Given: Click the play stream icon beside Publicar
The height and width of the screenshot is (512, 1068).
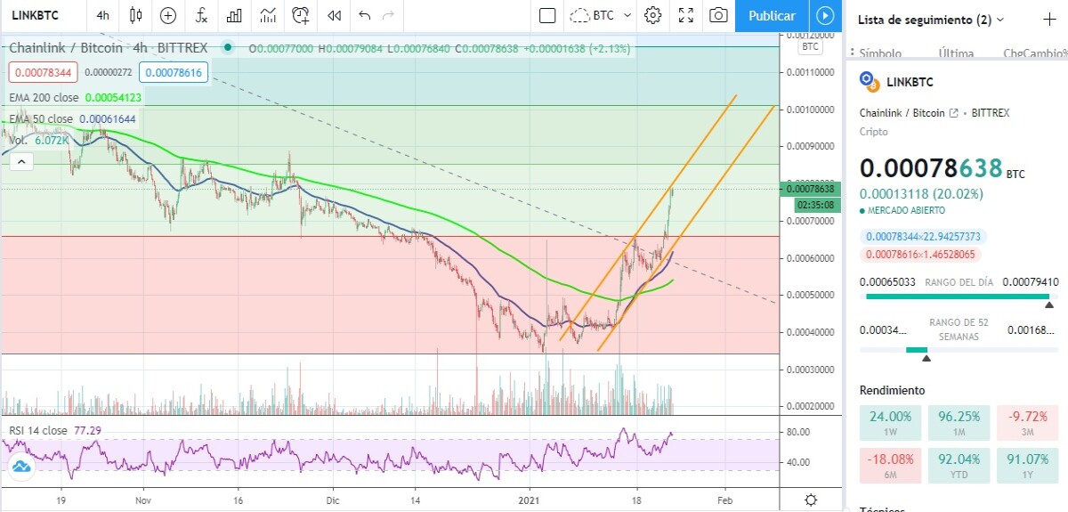Looking at the screenshot, I should (x=825, y=15).
